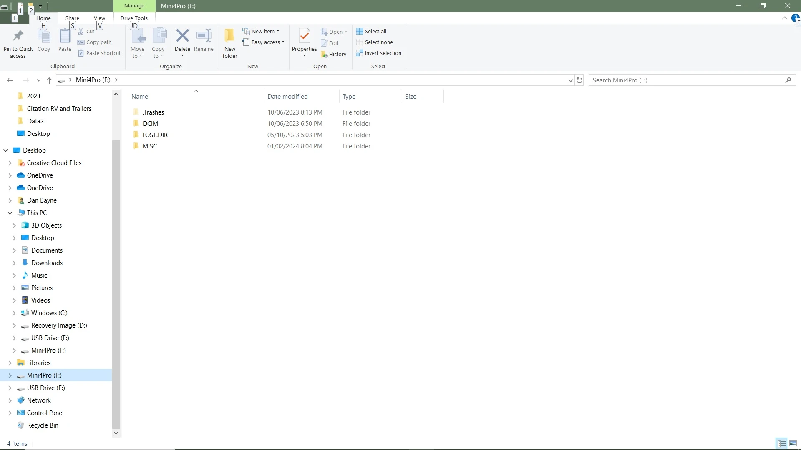Switch to Details view icon
The width and height of the screenshot is (801, 450).
(x=782, y=444)
